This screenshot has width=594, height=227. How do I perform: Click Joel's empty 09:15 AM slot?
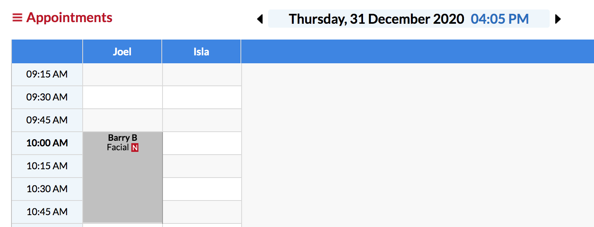coord(122,74)
